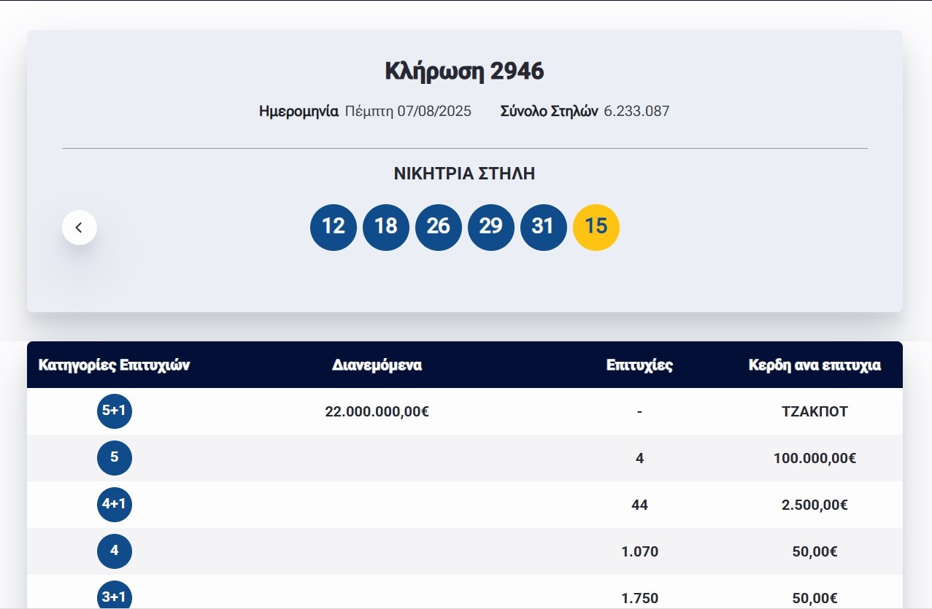Viewport: 932px width, 609px height.
Task: Click the total columns value 6.233.087
Action: coord(636,112)
